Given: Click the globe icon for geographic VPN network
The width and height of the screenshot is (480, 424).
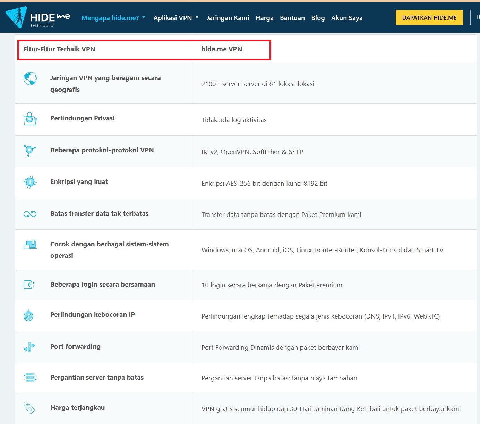Looking at the screenshot, I should (x=30, y=78).
